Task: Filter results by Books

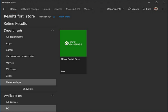Action: pos(28,76)
